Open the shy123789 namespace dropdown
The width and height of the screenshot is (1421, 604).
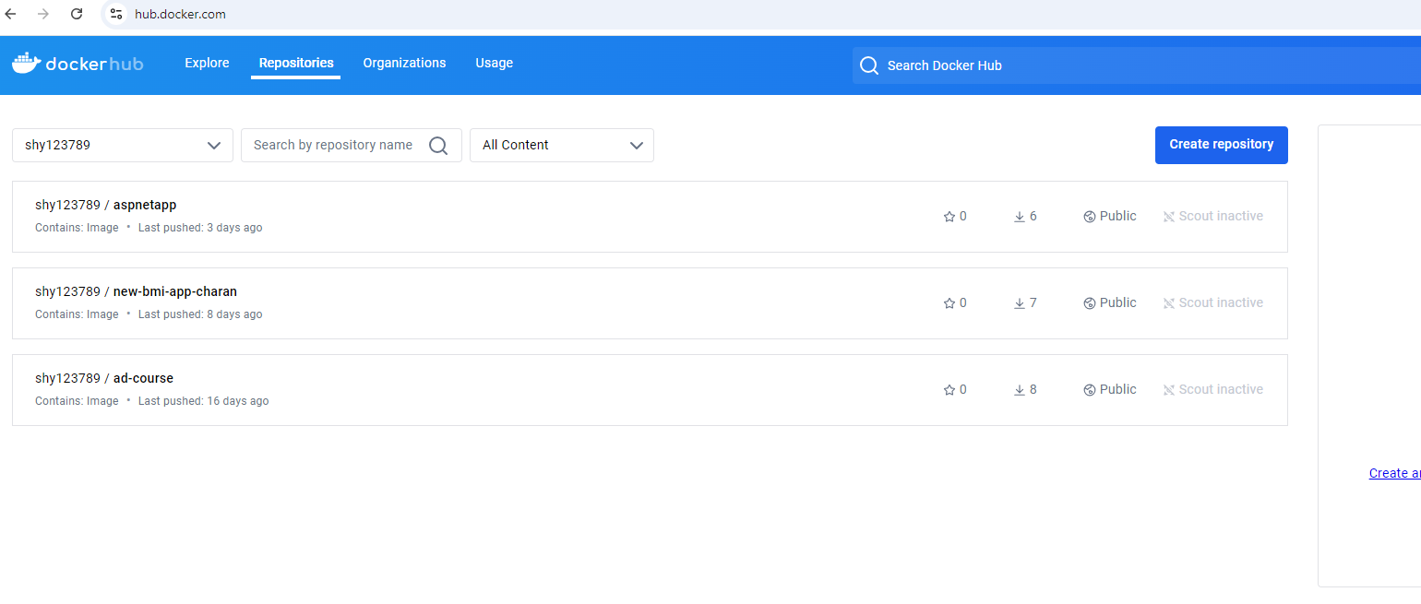[123, 145]
